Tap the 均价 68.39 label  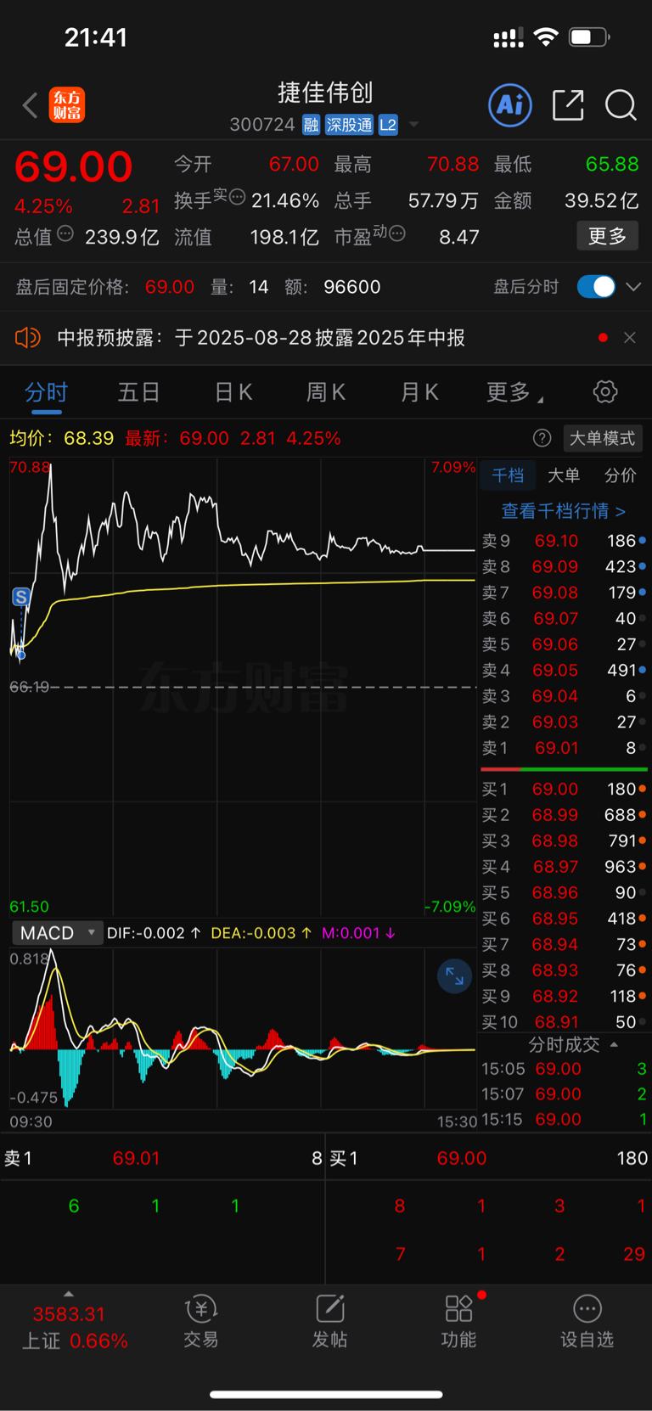tap(61, 438)
